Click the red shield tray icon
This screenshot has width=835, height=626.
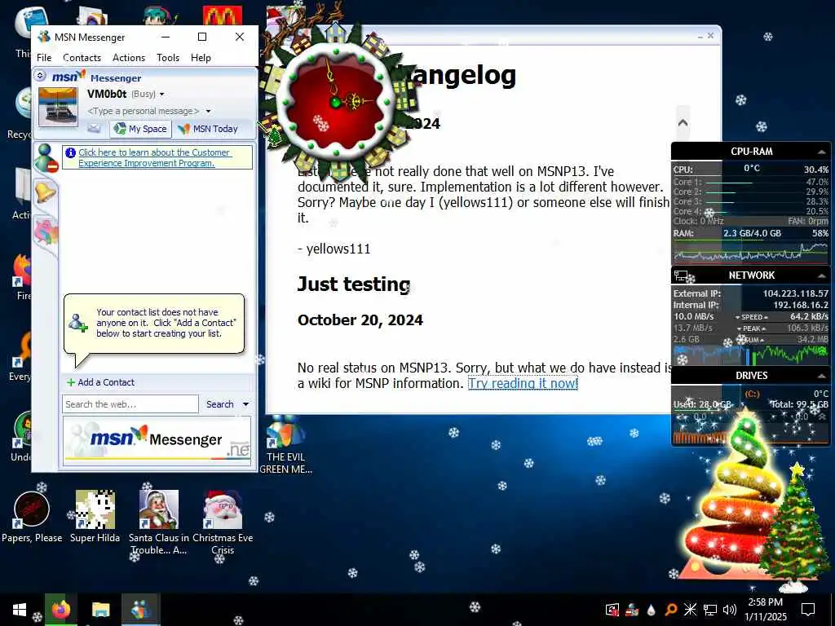(612, 610)
